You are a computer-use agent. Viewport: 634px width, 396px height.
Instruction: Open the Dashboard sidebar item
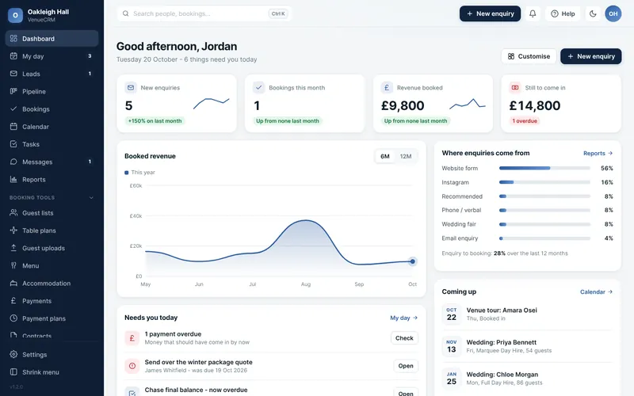tap(52, 38)
